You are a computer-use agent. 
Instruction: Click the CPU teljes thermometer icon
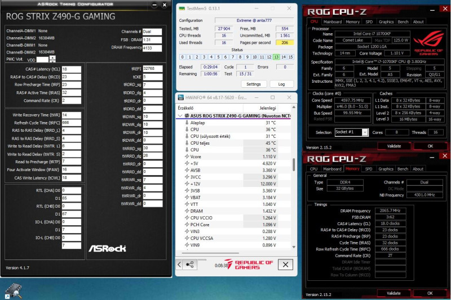187,143
